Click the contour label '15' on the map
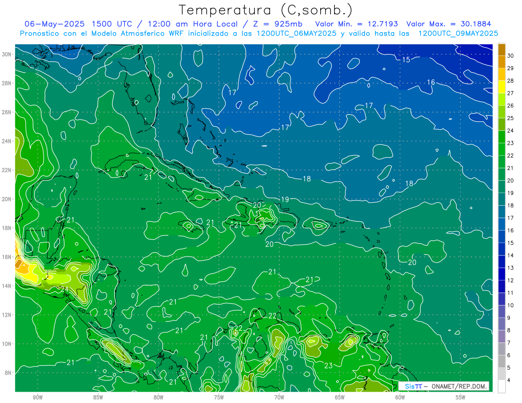 [x=406, y=60]
